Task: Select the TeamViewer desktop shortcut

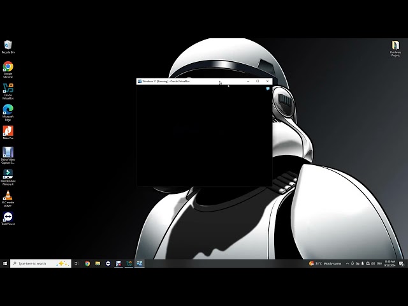Action: coord(8,218)
